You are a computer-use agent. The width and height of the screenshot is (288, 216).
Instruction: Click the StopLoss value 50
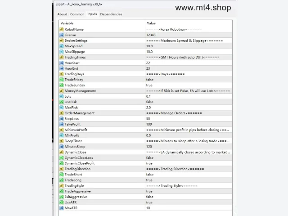tap(148, 119)
